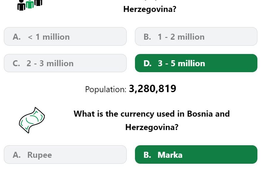Click the currency question heading text
261x170 pixels.
[152, 120]
